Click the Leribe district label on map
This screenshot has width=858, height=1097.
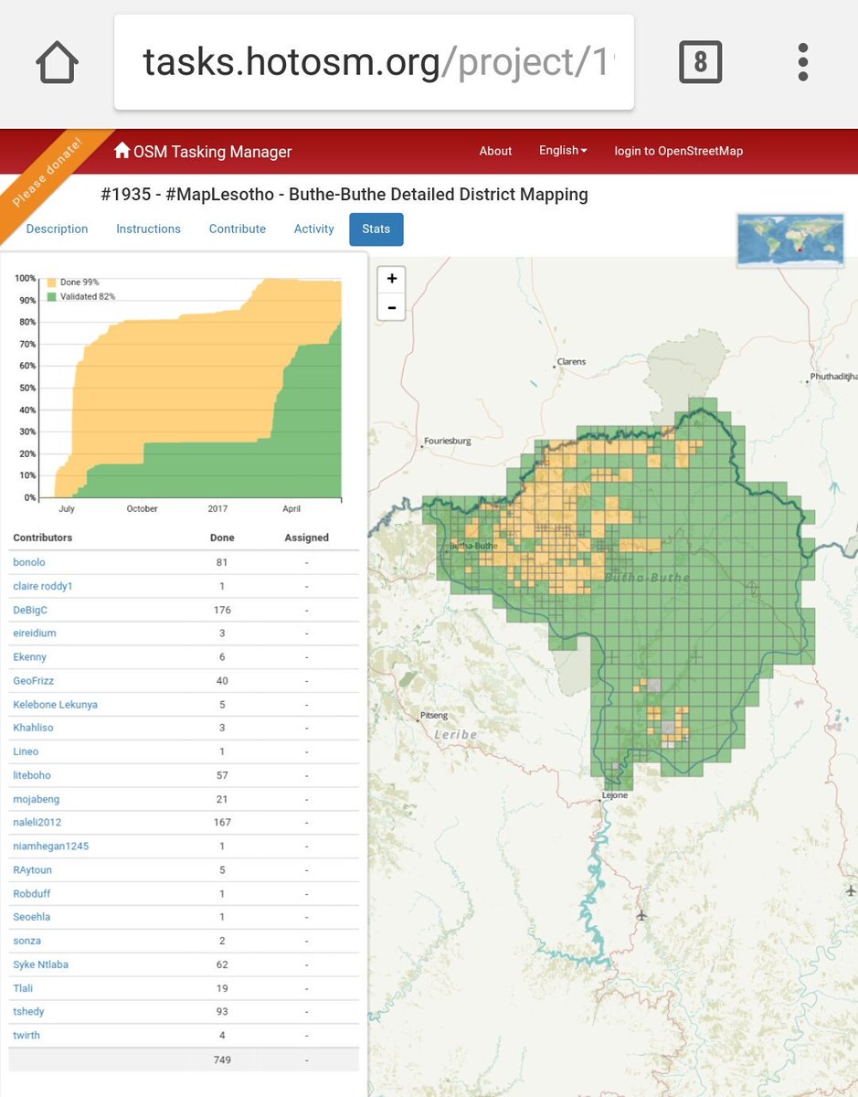tap(455, 734)
